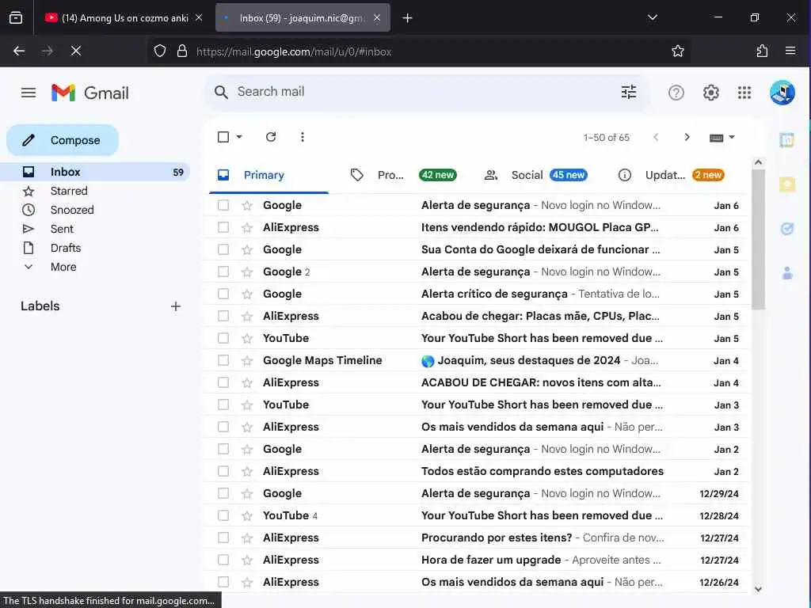This screenshot has height=608, width=811.
Task: Open input tools keyboard dropdown arrow
Action: 731,138
